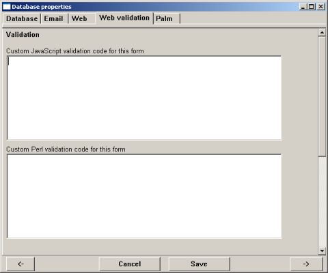Switch to the Database tab

22,18
